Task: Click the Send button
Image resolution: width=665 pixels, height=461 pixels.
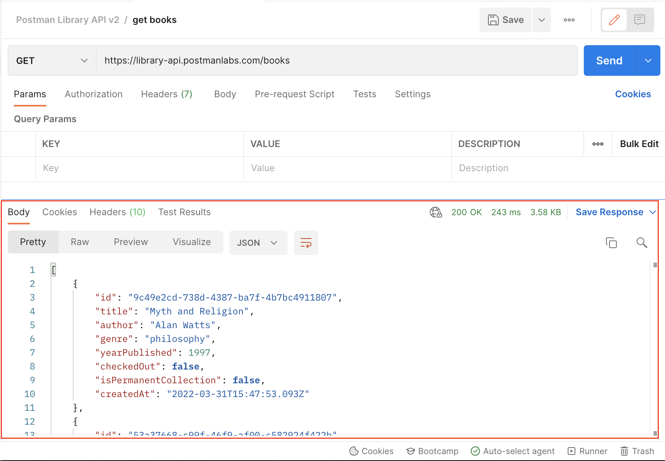Action: 609,60
